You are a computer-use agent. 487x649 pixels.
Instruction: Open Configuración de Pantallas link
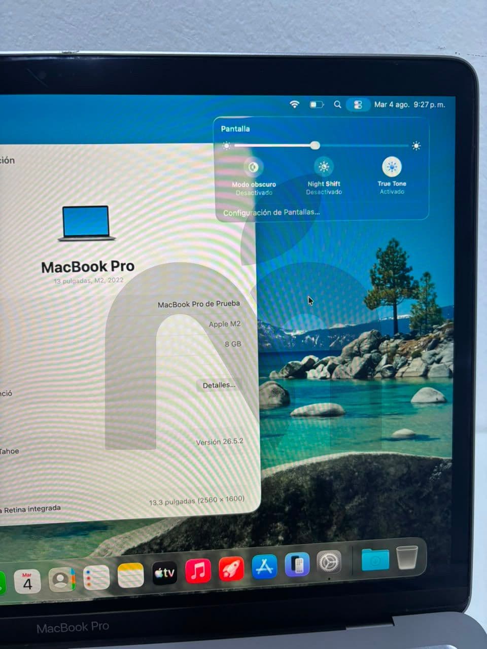pyautogui.click(x=271, y=212)
